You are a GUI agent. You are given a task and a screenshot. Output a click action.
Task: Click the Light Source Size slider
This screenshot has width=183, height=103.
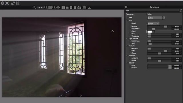pos(160,44)
